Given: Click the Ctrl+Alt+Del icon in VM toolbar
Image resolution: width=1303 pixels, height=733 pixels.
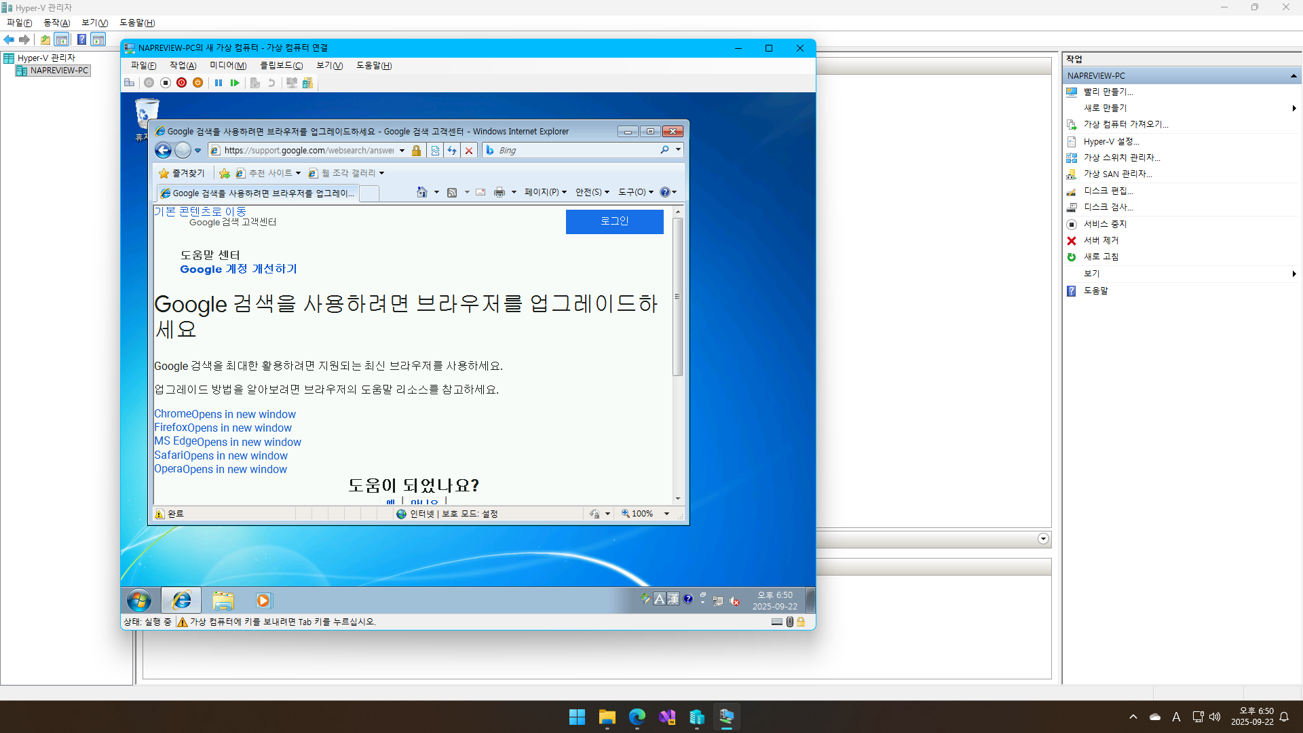Looking at the screenshot, I should [x=129, y=83].
